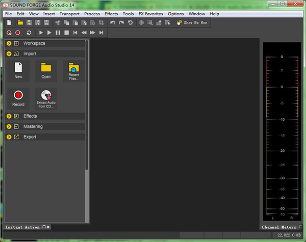Maximize the Channel Meters panel

(x=300, y=227)
